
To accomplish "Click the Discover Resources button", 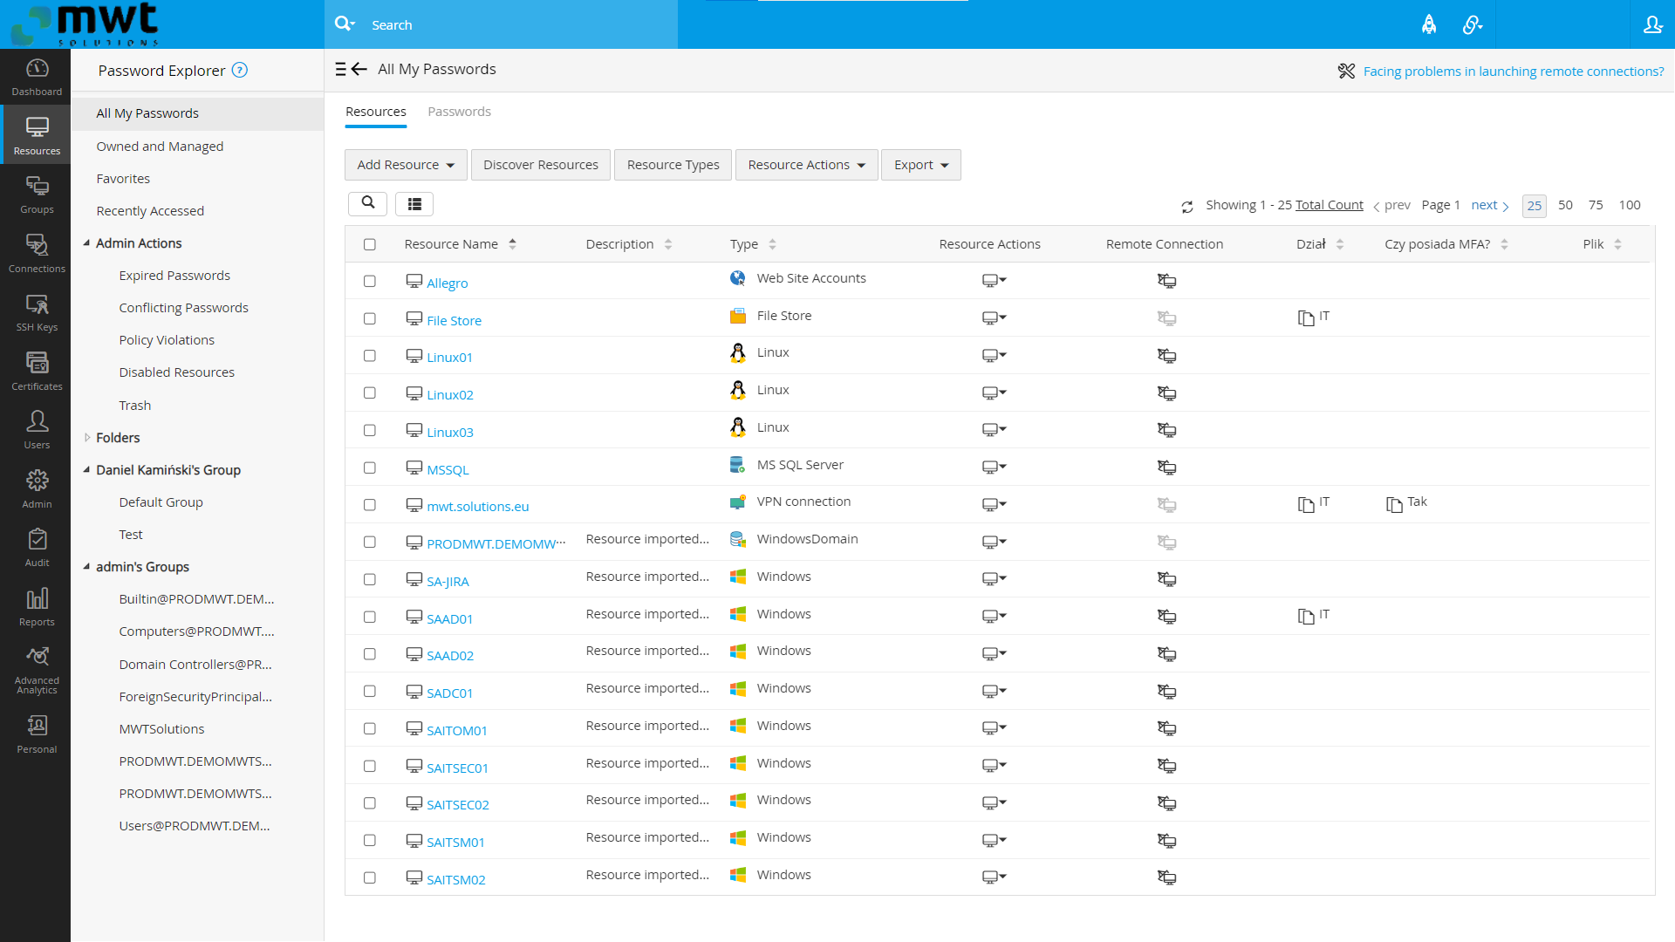I will (x=540, y=164).
